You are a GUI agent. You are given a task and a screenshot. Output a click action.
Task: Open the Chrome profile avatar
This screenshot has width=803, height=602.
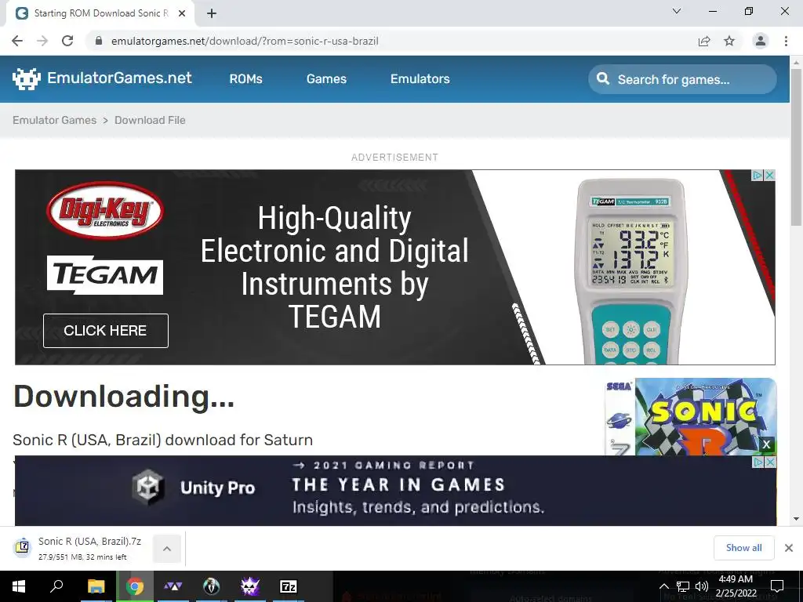click(761, 41)
